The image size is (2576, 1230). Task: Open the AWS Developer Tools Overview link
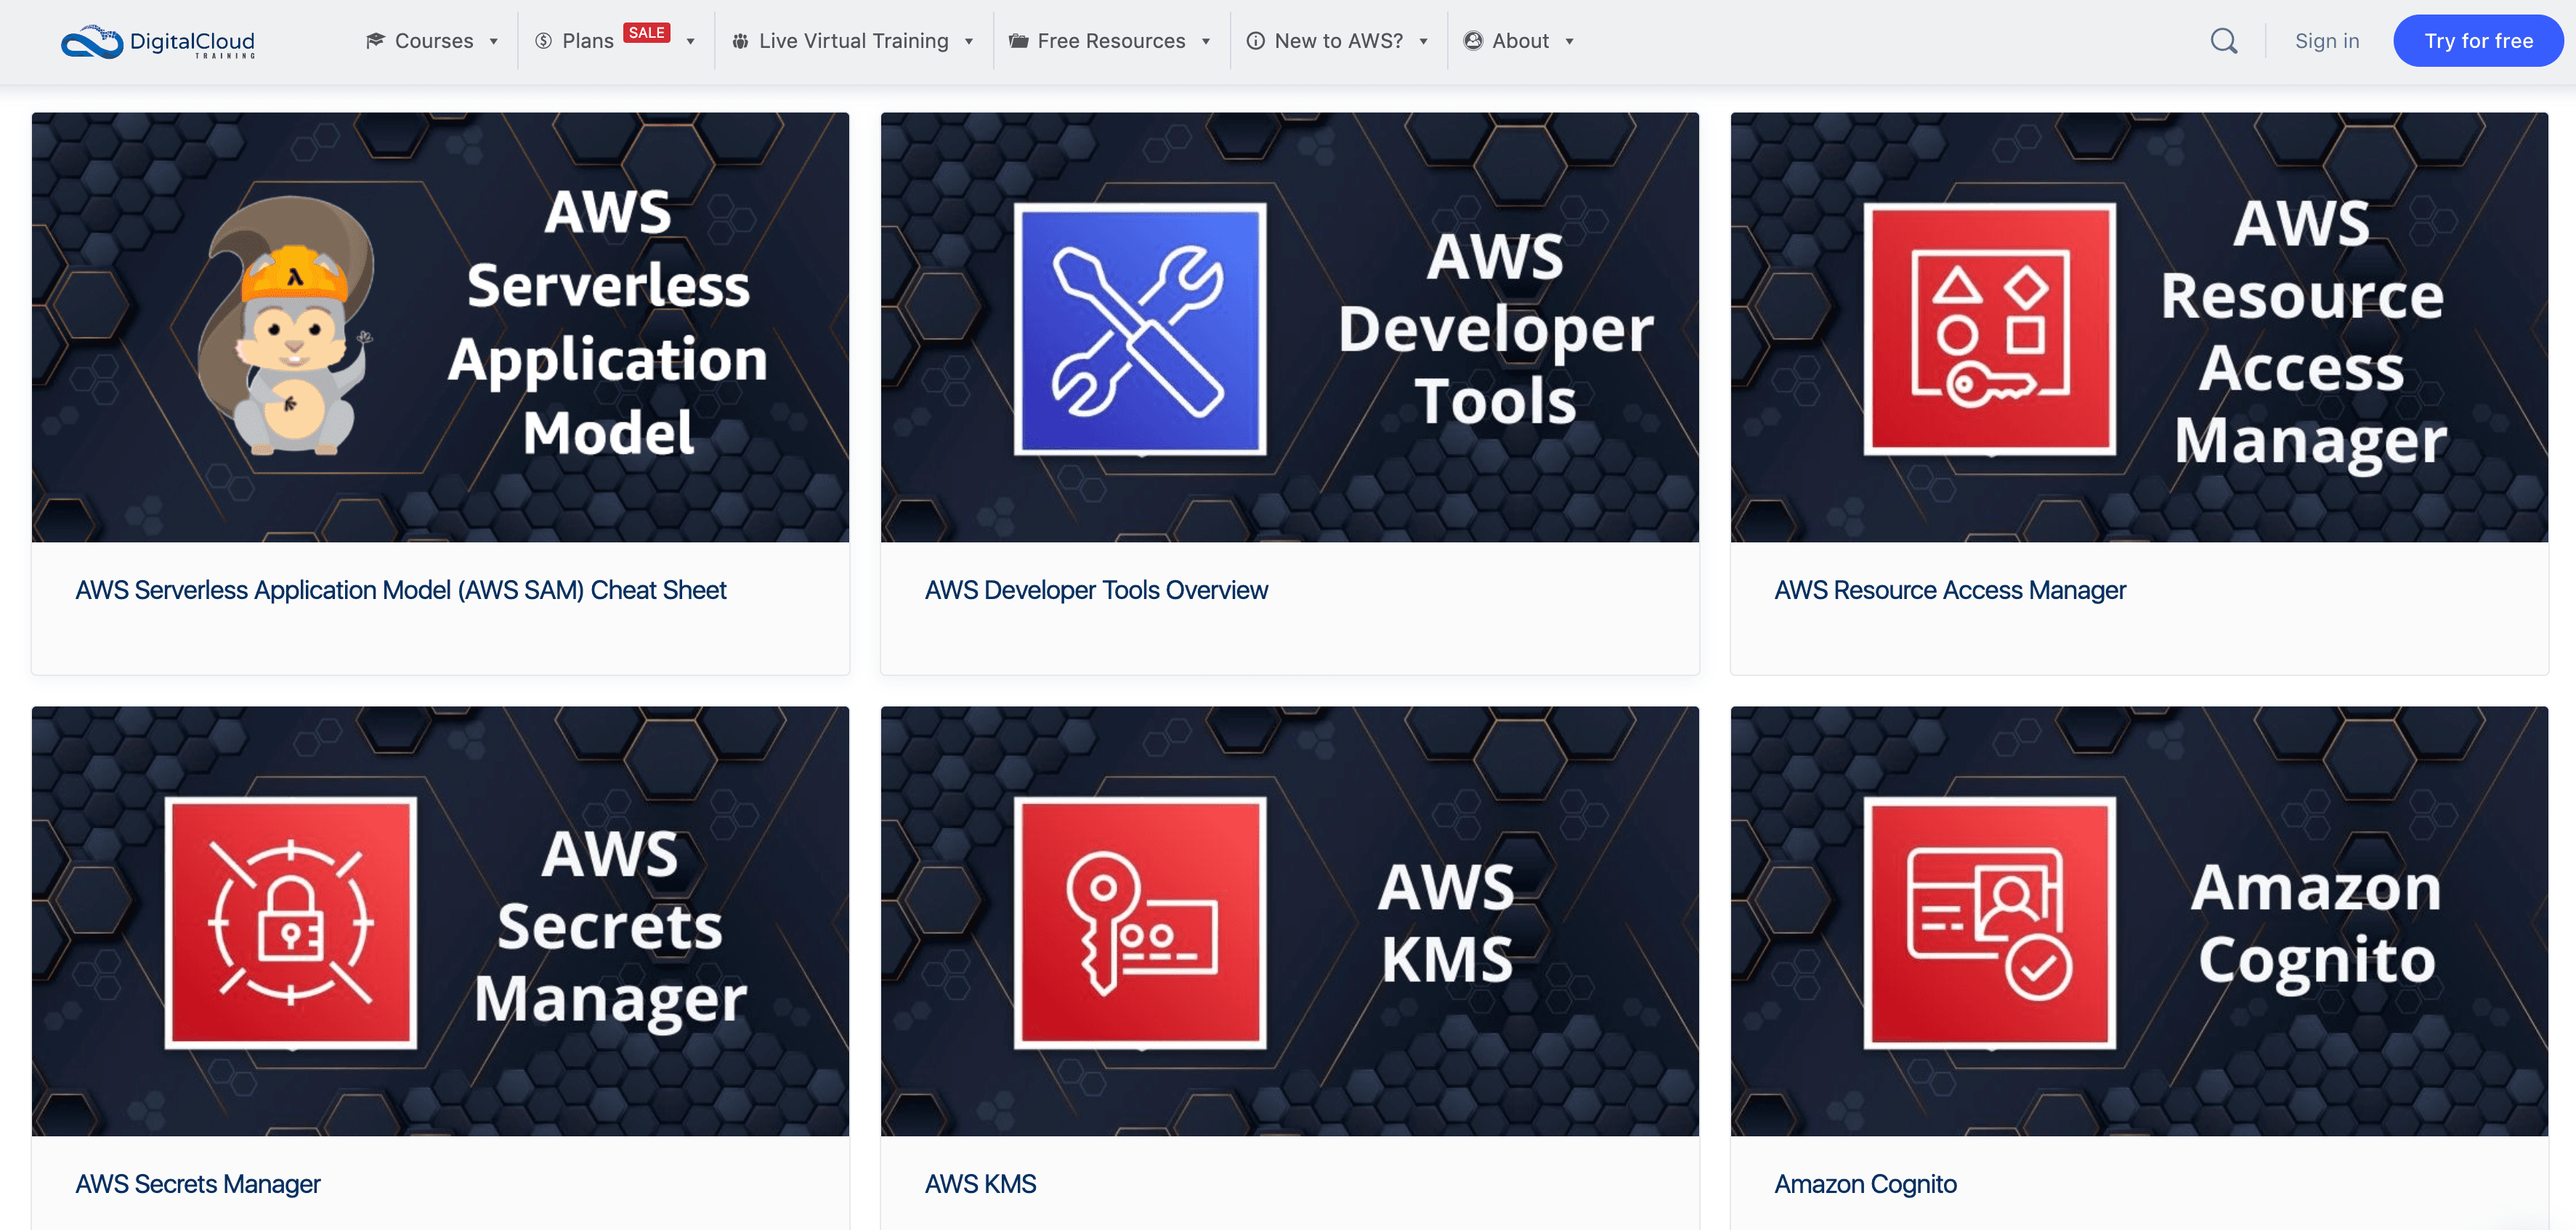1096,590
